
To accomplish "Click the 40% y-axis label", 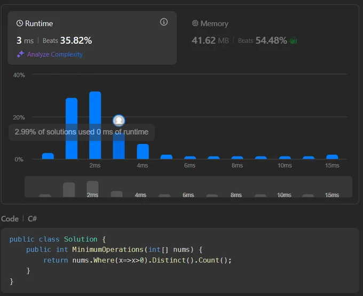I will (19, 75).
